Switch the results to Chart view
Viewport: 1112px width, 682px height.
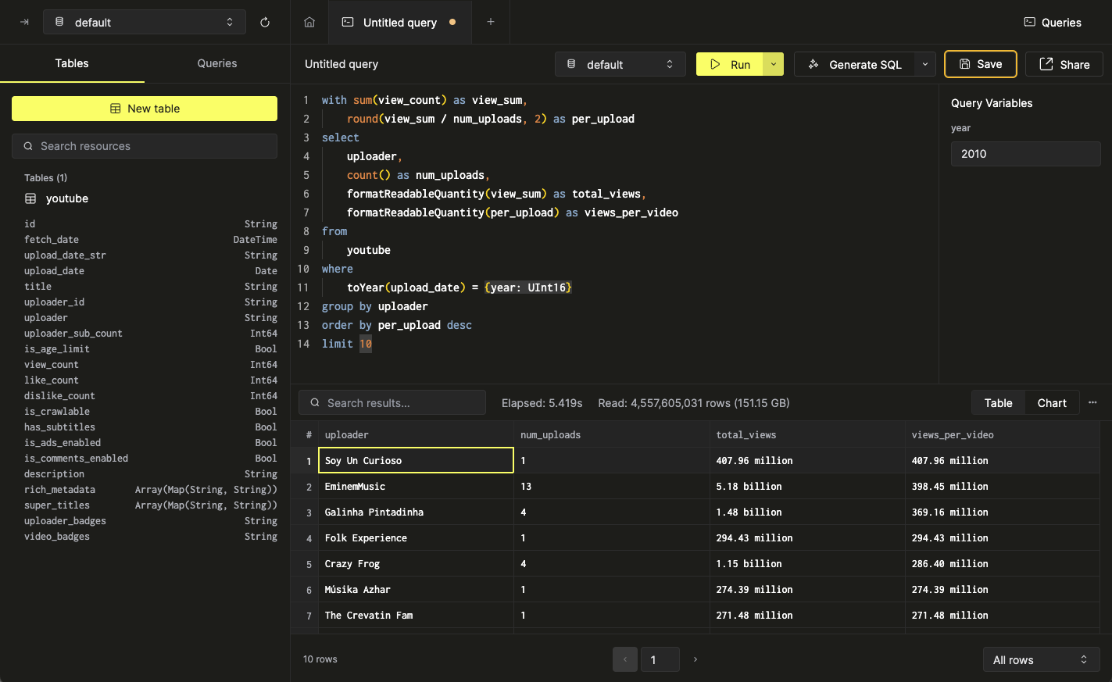pos(1052,402)
